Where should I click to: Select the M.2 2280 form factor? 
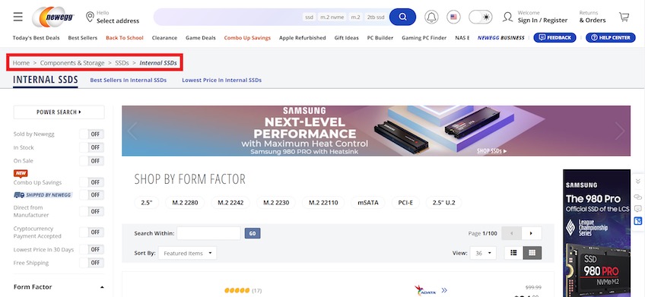(x=185, y=203)
